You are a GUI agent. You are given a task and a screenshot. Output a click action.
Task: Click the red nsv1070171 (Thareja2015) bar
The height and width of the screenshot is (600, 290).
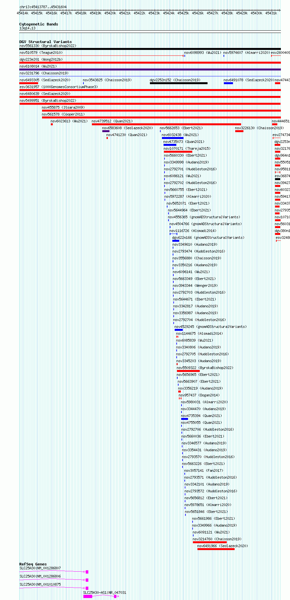pyautogui.click(x=178, y=152)
